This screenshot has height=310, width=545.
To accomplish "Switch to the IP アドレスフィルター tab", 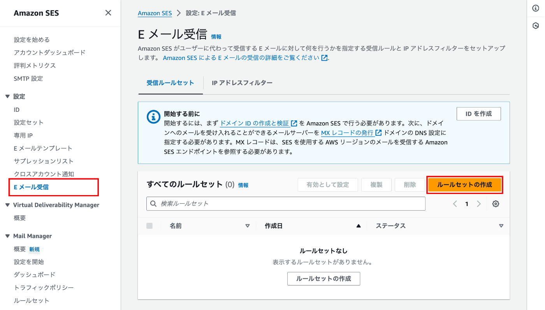I will (x=242, y=83).
